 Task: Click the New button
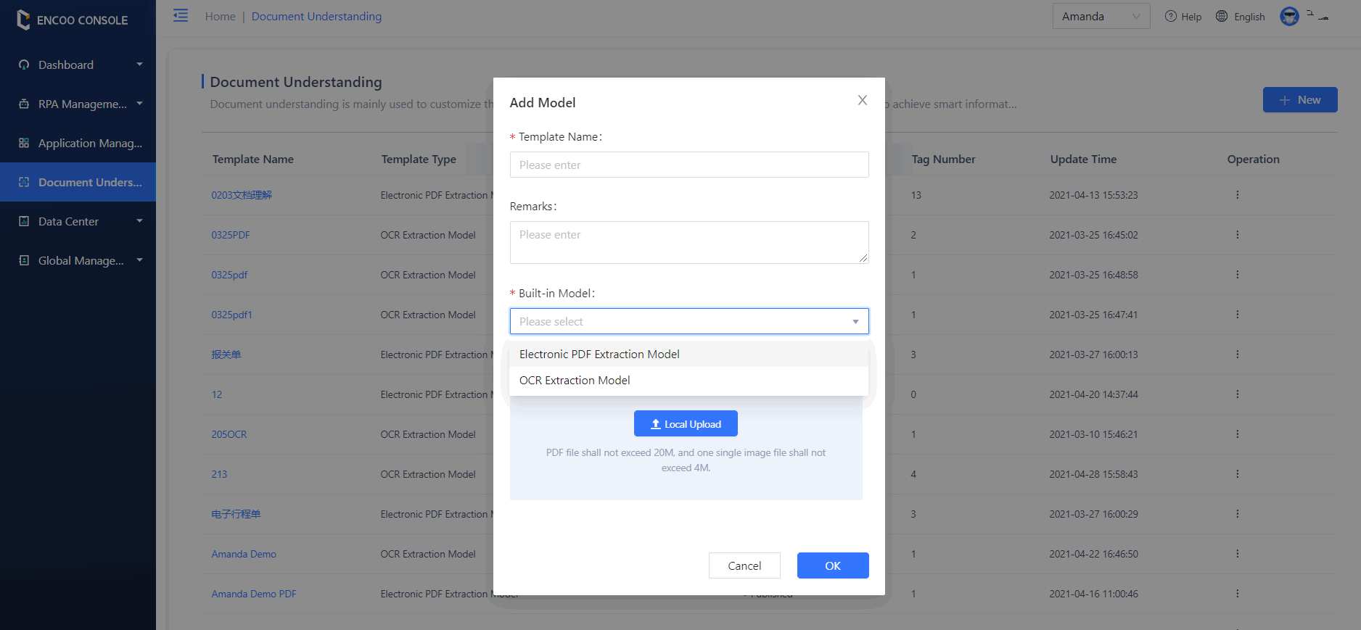[1300, 100]
